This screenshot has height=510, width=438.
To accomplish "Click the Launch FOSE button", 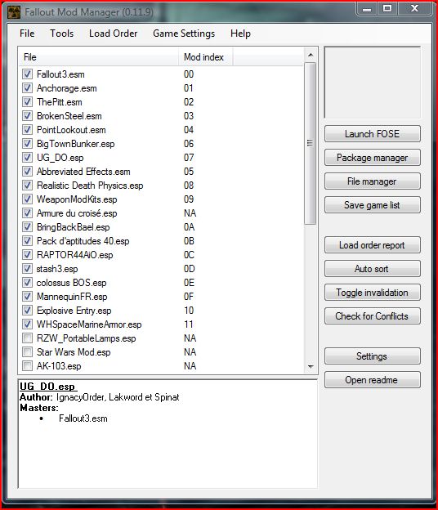I will pyautogui.click(x=373, y=134).
